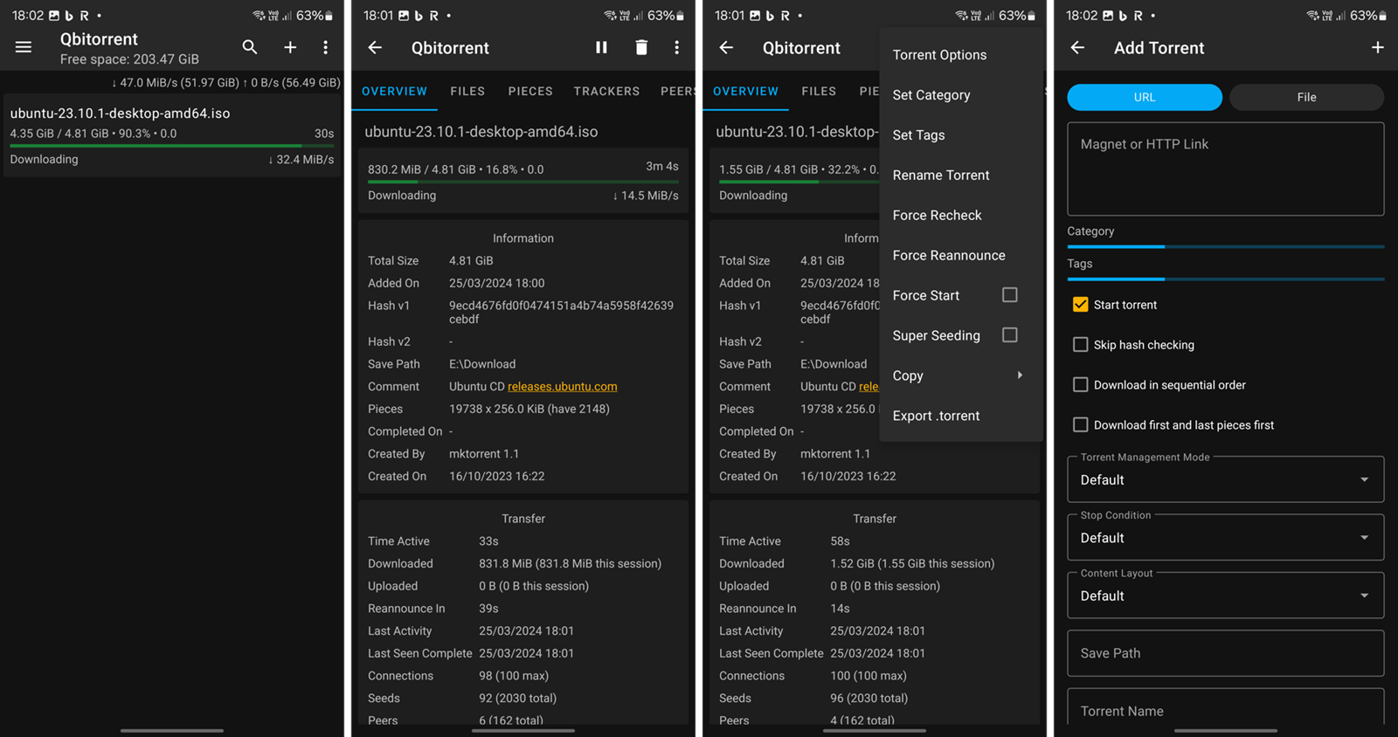The image size is (1398, 737).
Task: Open releases.ubuntu.com link in Comment
Action: [x=563, y=387]
